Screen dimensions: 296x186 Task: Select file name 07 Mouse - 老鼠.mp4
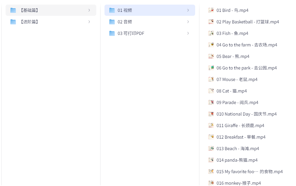pyautogui.click(x=237, y=79)
